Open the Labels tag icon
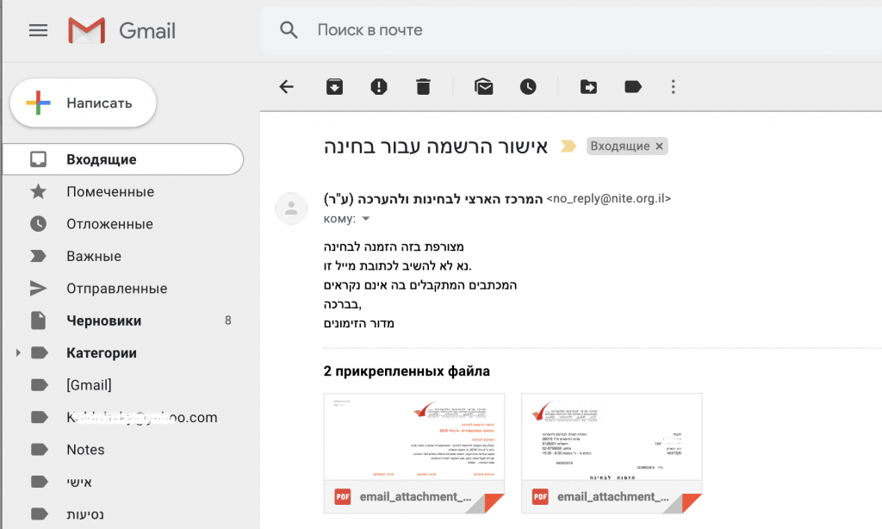The height and width of the screenshot is (529, 882). 633,86
